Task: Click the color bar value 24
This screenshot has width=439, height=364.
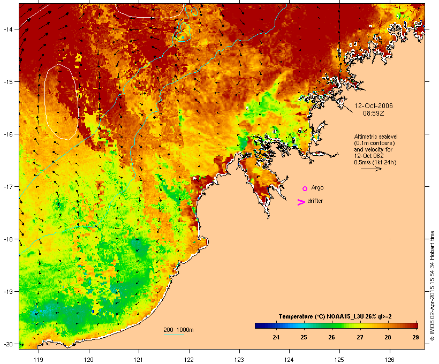Action: [276, 337]
